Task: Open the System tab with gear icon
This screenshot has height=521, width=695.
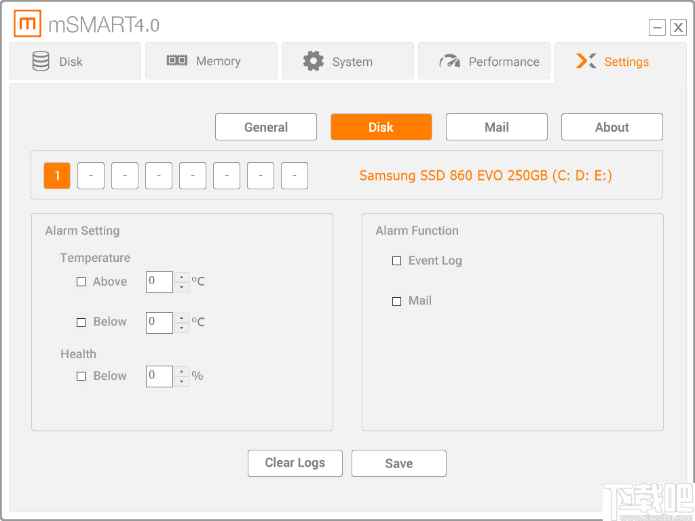Action: click(x=347, y=61)
